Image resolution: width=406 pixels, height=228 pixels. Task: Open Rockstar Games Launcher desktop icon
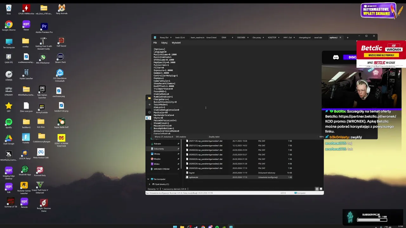(x=24, y=188)
